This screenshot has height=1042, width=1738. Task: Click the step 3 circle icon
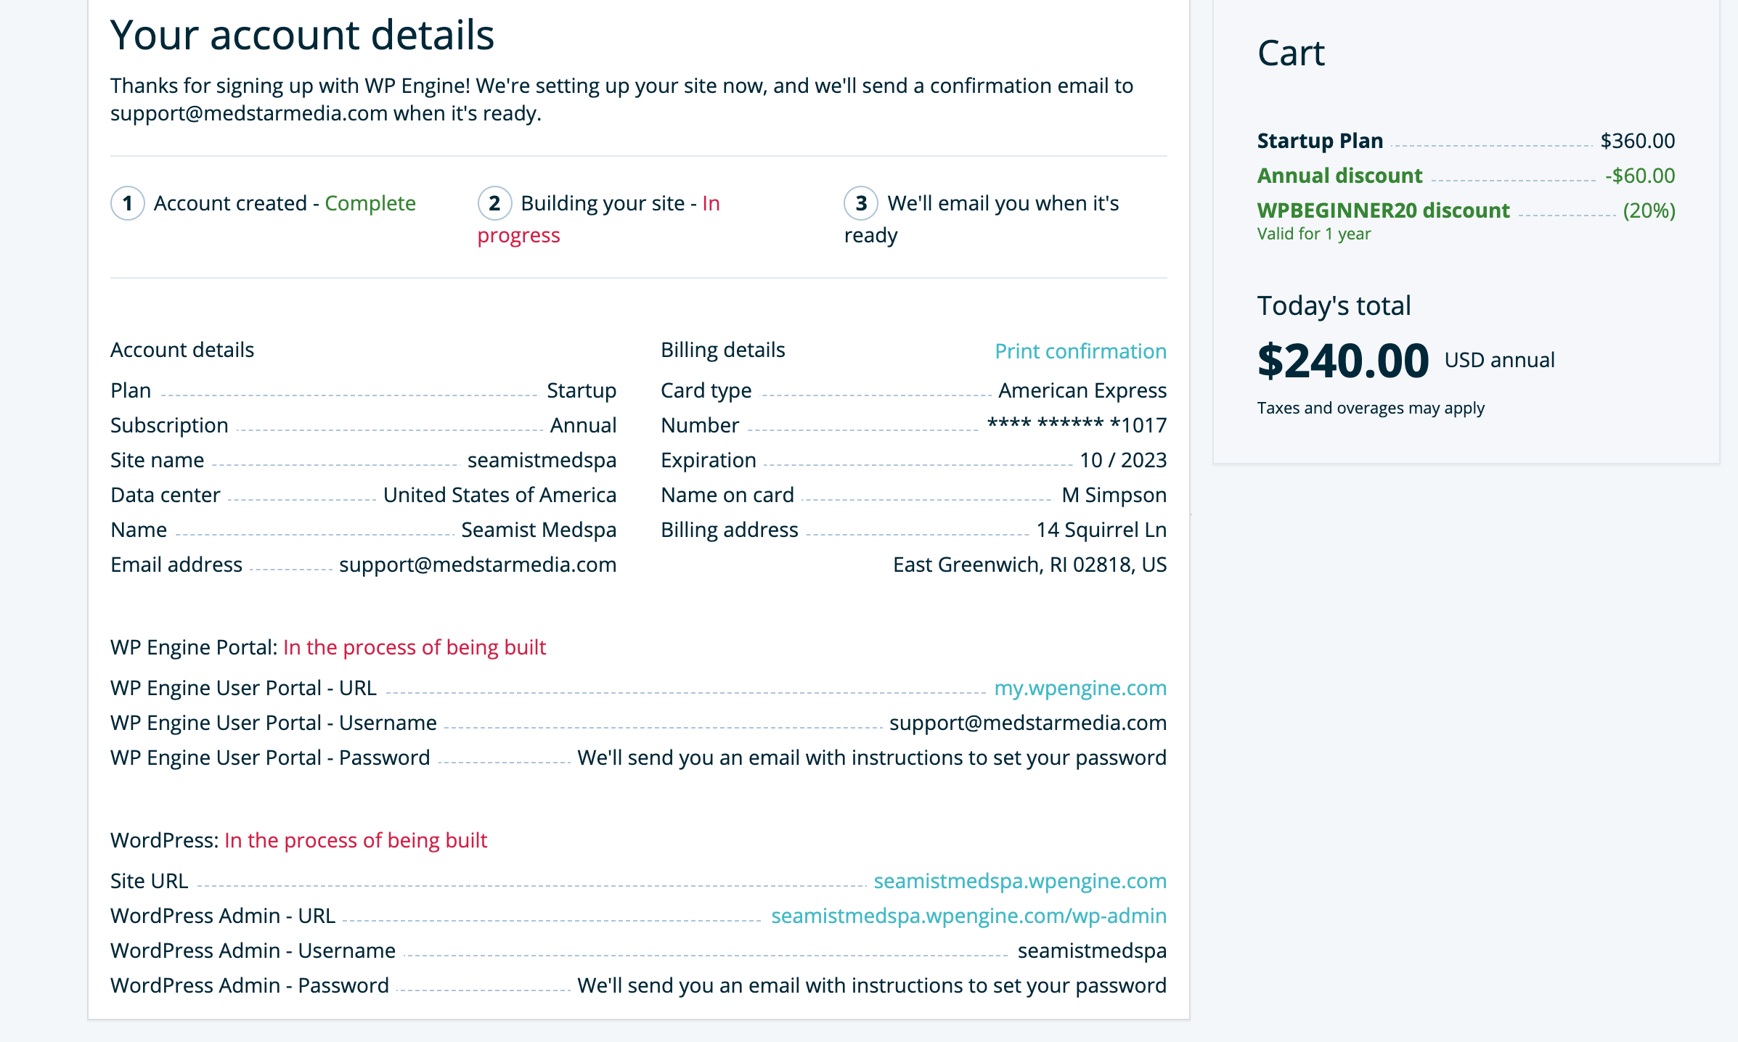coord(862,203)
